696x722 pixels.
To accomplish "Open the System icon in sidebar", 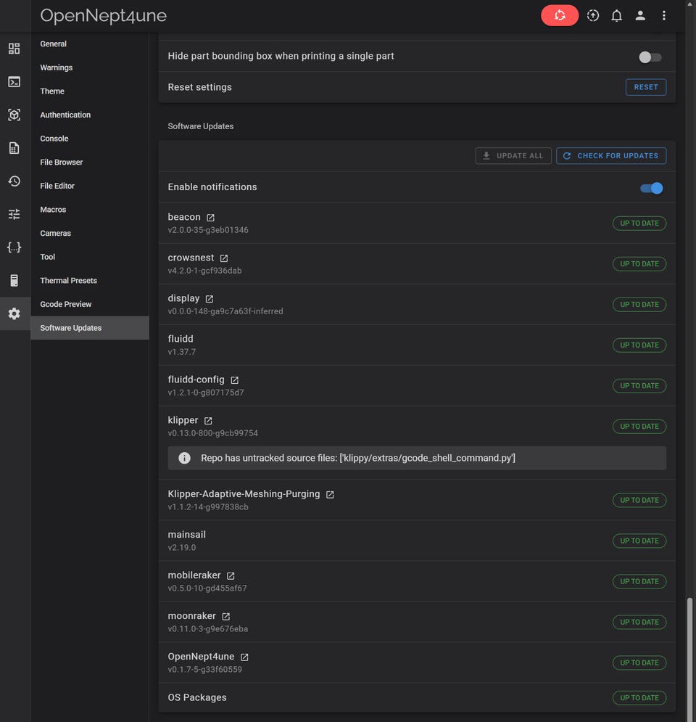I will point(14,280).
